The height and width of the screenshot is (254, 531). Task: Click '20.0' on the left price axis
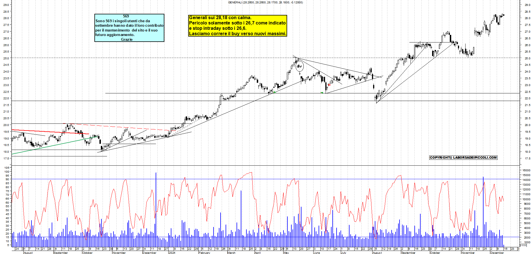pyautogui.click(x=7, y=125)
